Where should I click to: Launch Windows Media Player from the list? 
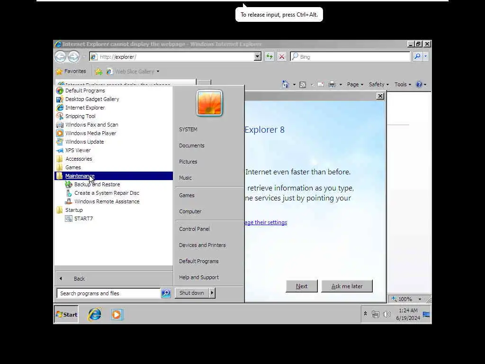pos(90,133)
